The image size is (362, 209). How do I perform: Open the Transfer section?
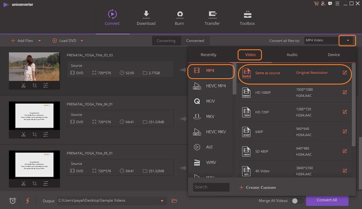tap(212, 17)
